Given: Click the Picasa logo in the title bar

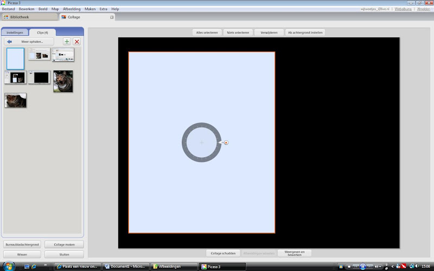Looking at the screenshot, I should click(3, 3).
